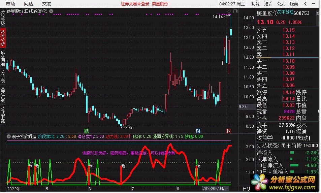Viewport: 321px width, 193px height.
Task: Toggle the side panel layout icon
Action: tap(235, 11)
